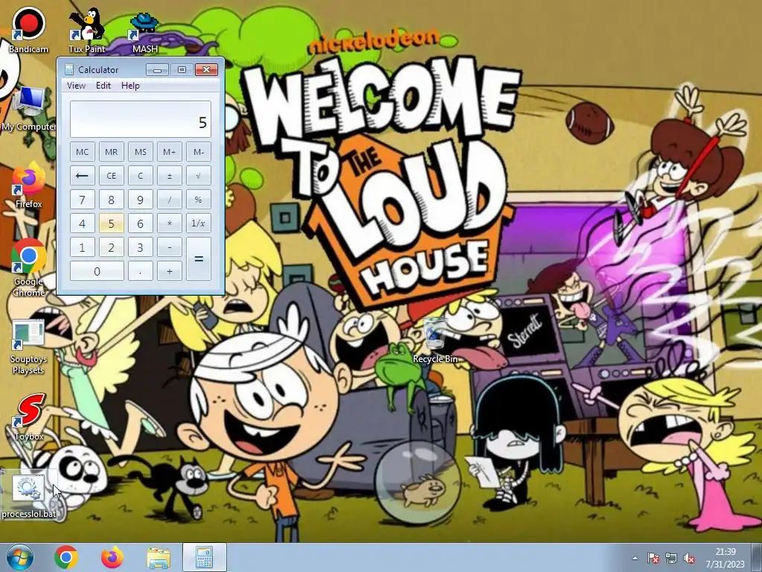Select the Souptoys Playsets desktop icon
This screenshot has height=572, width=762.
click(x=29, y=346)
